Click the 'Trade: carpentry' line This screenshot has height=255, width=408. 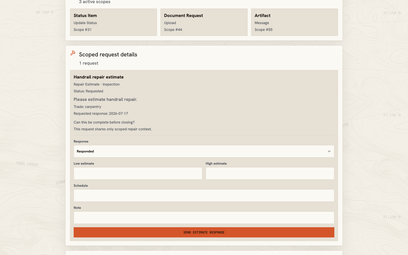87,107
